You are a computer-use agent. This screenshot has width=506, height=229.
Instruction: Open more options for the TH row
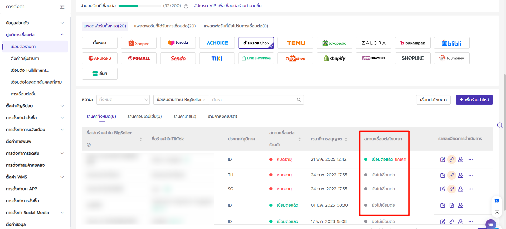471,175
